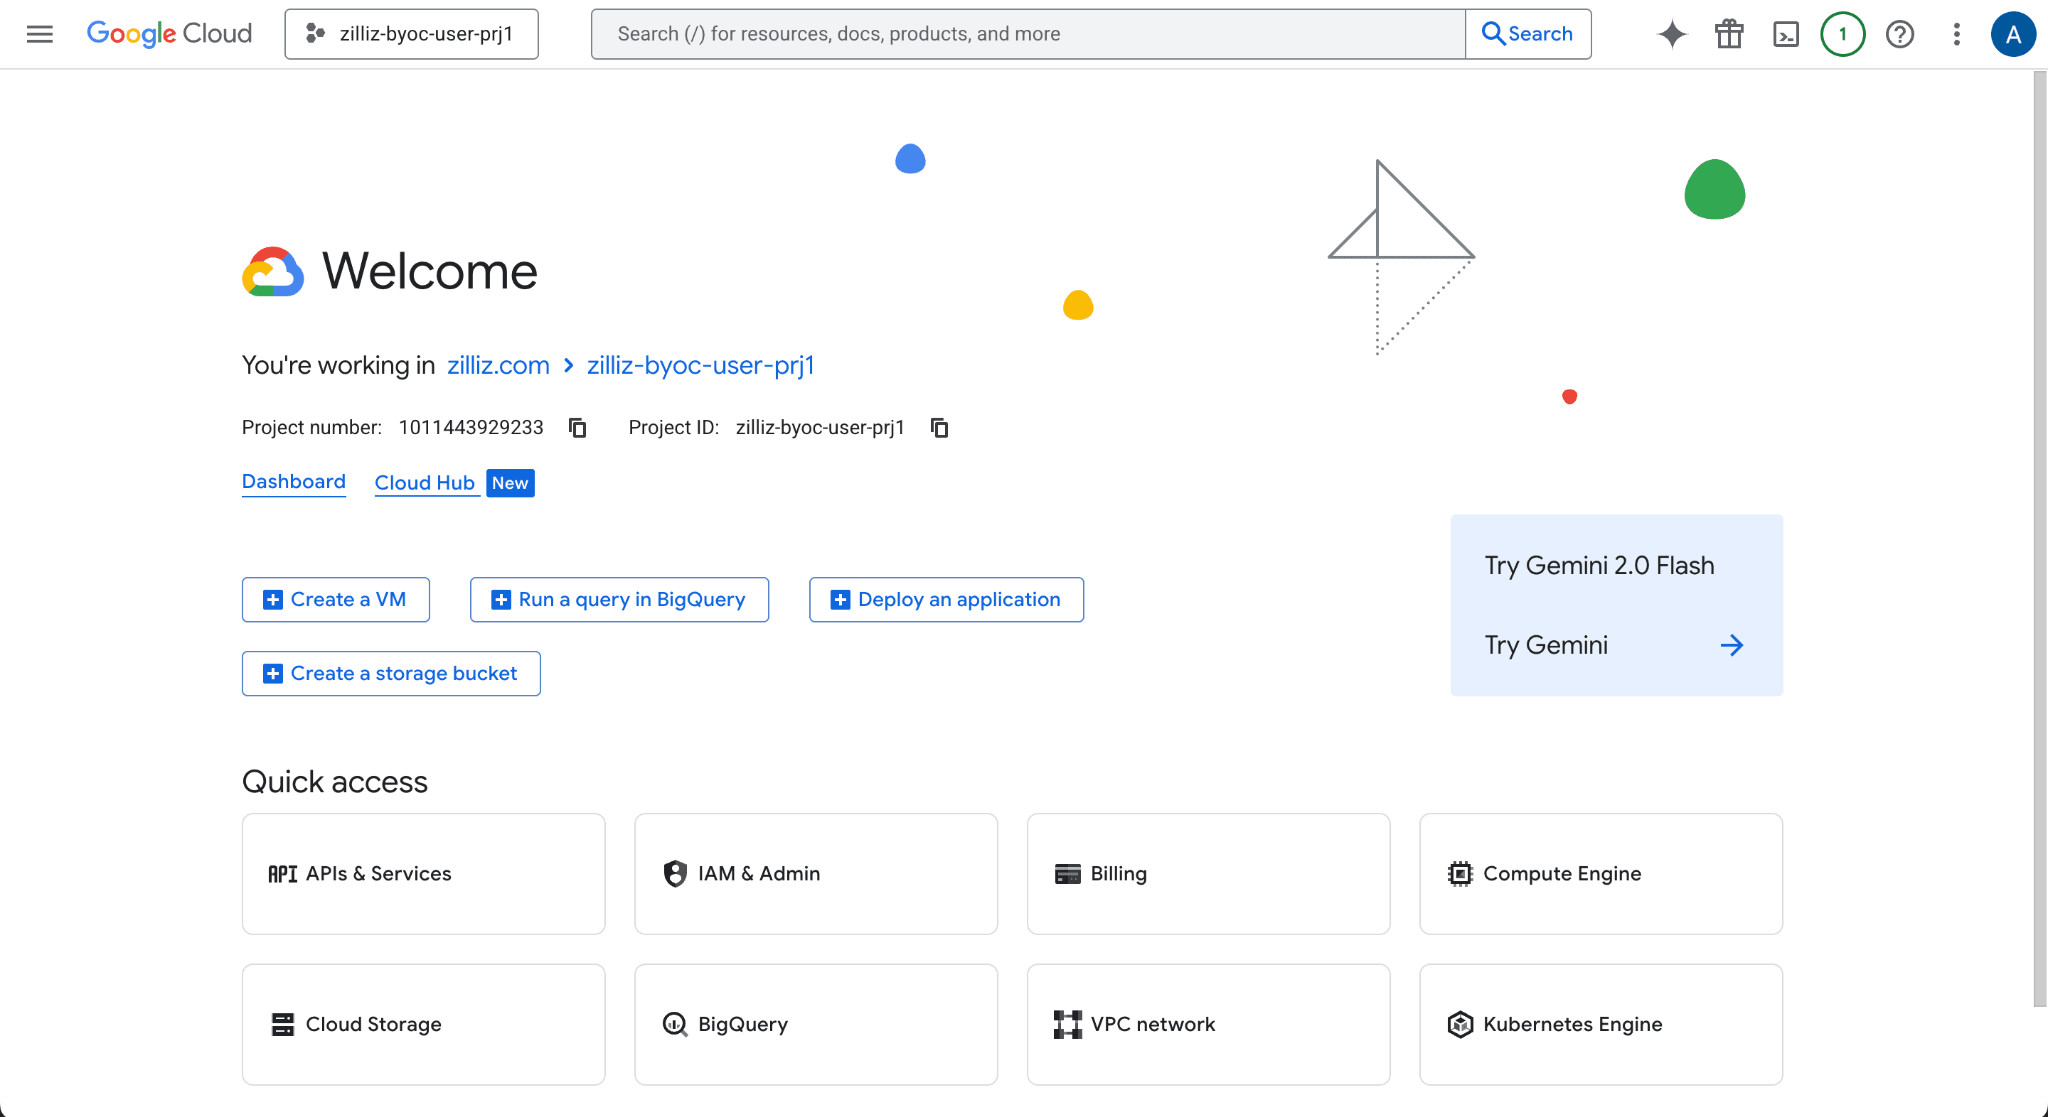
Task: Follow the zilliz-byoc-user-prj1 project link
Action: [x=700, y=365]
